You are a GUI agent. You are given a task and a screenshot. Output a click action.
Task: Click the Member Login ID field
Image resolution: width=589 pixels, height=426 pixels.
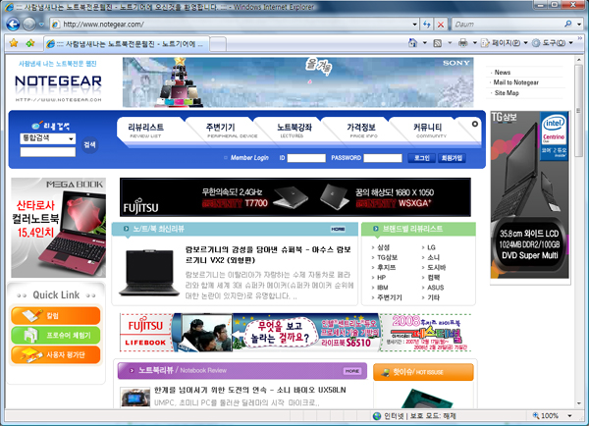(306, 158)
